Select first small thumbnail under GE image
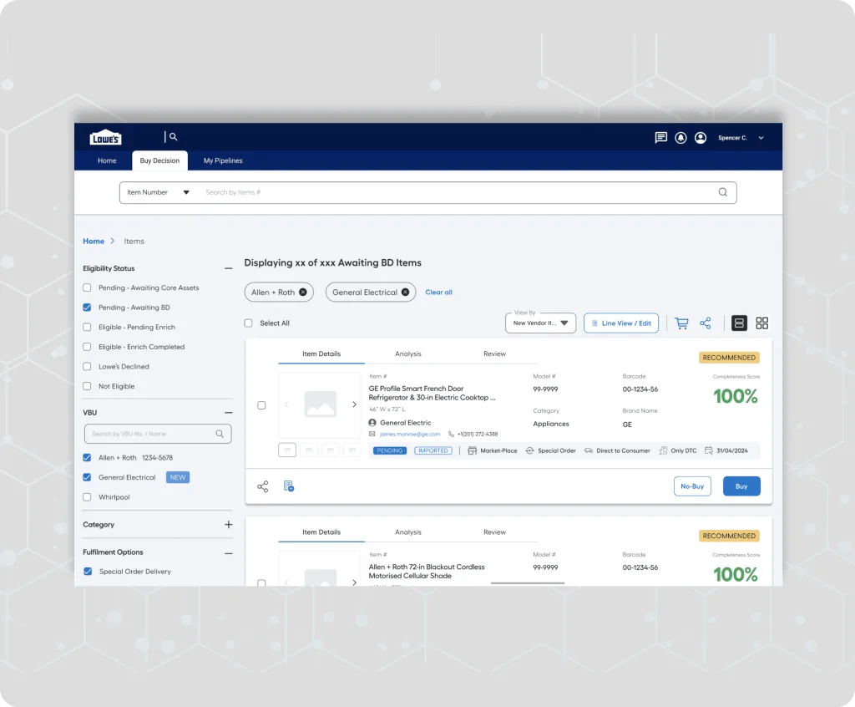Screen dimensions: 855x707 [287, 450]
